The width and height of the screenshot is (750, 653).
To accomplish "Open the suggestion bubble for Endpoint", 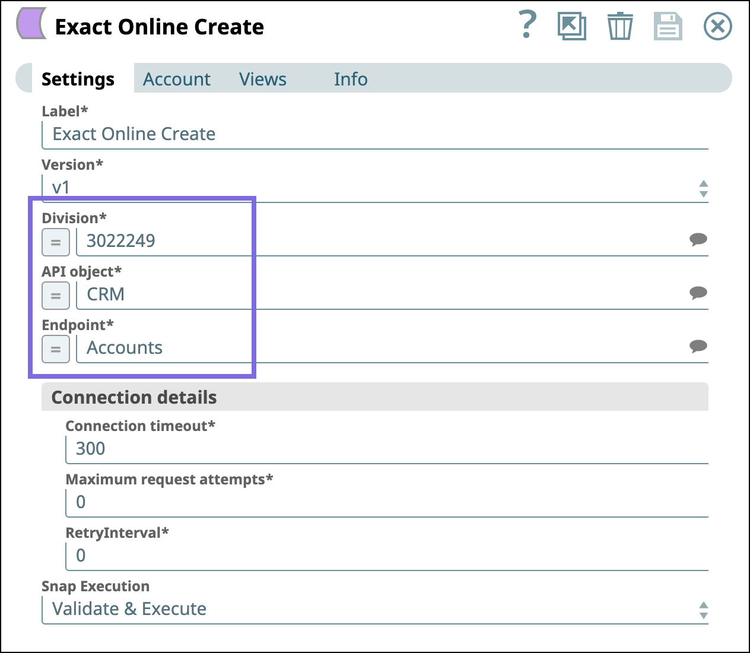I will click(x=698, y=346).
